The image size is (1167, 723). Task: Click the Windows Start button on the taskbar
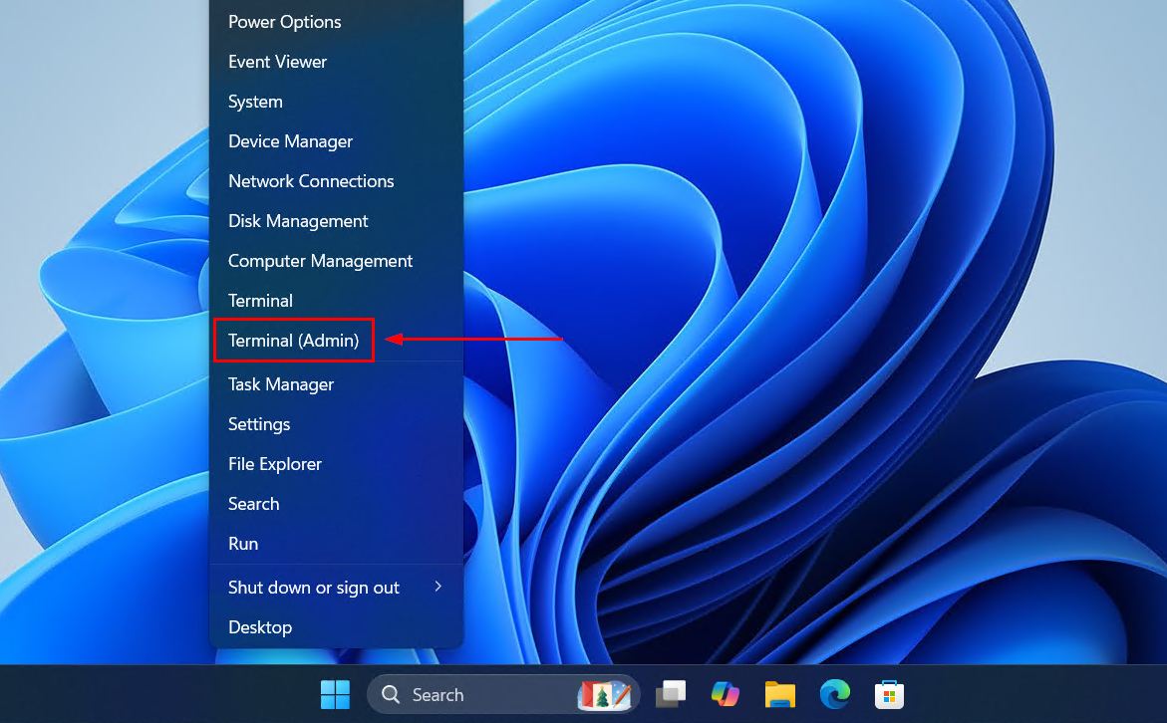tap(335, 694)
